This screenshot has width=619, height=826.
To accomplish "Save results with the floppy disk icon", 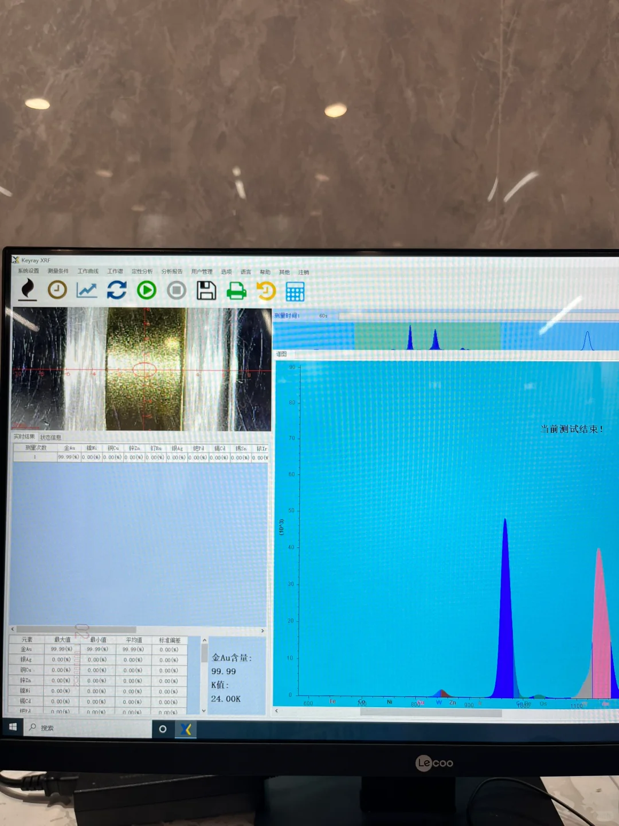I will 206,291.
